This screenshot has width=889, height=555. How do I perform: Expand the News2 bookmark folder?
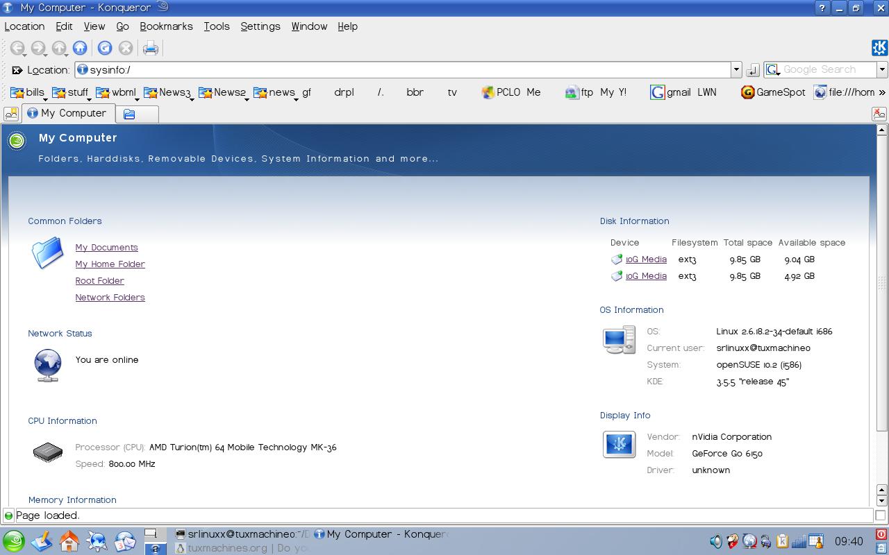click(222, 92)
